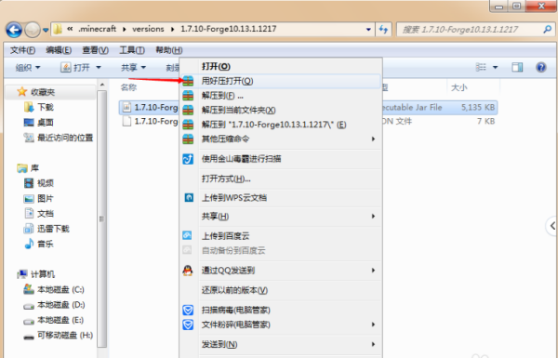Viewport: 558px width, 358px height.
Task: Click the WPS cloud upload icon
Action: 189,197
